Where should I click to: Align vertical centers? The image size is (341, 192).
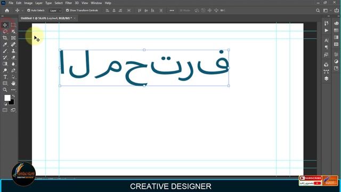(x=146, y=11)
